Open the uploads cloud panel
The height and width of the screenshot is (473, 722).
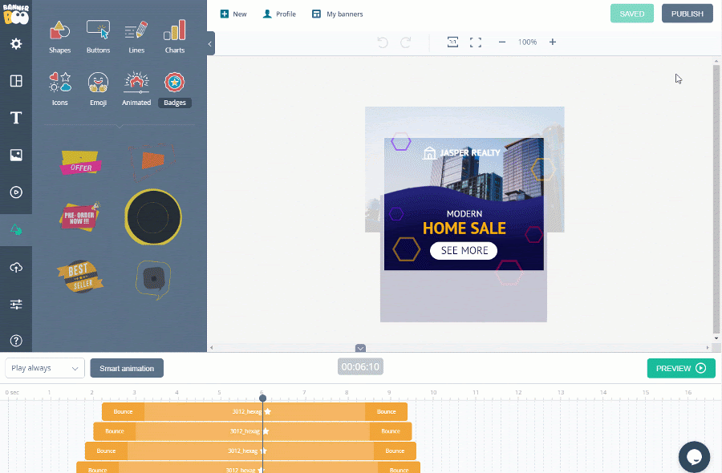click(16, 267)
